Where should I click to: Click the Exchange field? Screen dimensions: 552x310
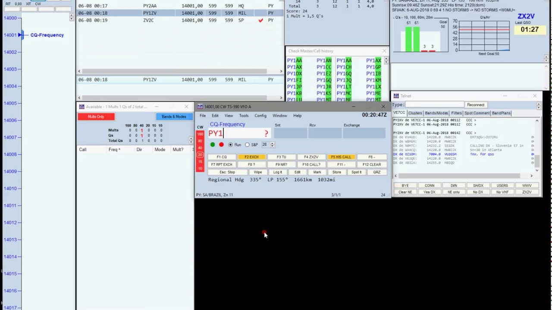[x=364, y=133]
